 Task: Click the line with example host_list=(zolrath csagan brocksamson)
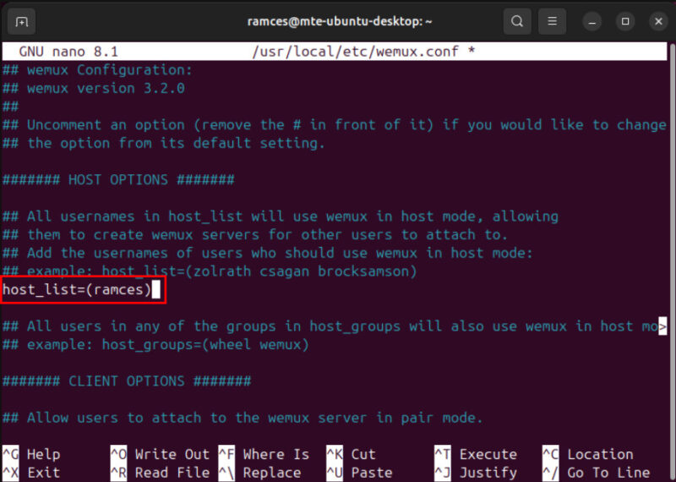210,271
